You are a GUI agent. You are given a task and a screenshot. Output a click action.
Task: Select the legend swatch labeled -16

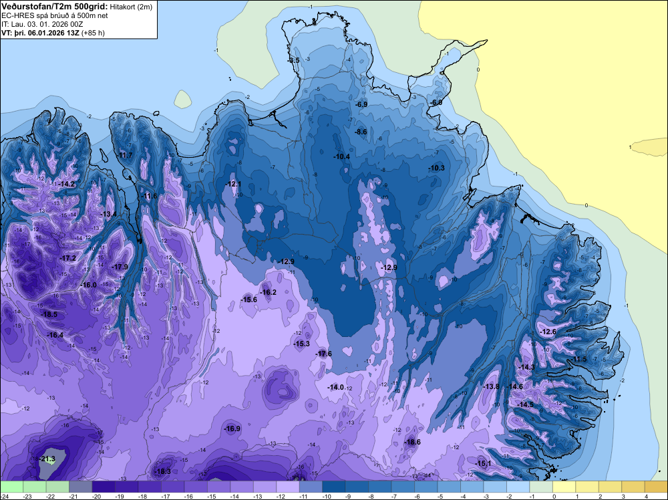196,487
